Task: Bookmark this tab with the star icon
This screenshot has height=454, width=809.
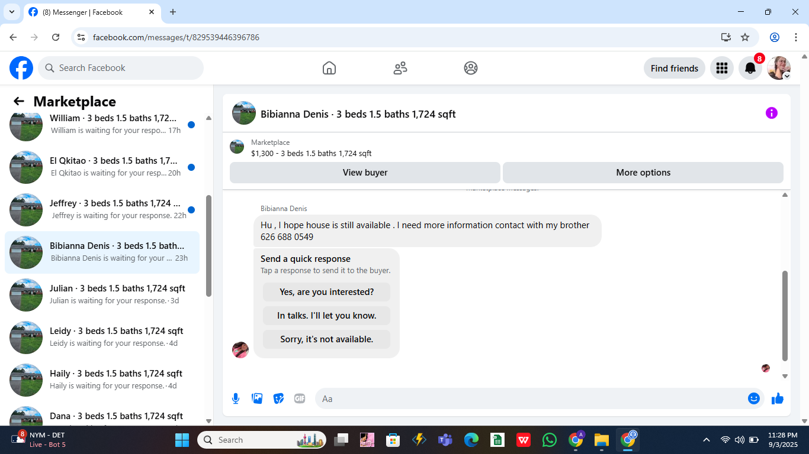Action: (x=745, y=37)
